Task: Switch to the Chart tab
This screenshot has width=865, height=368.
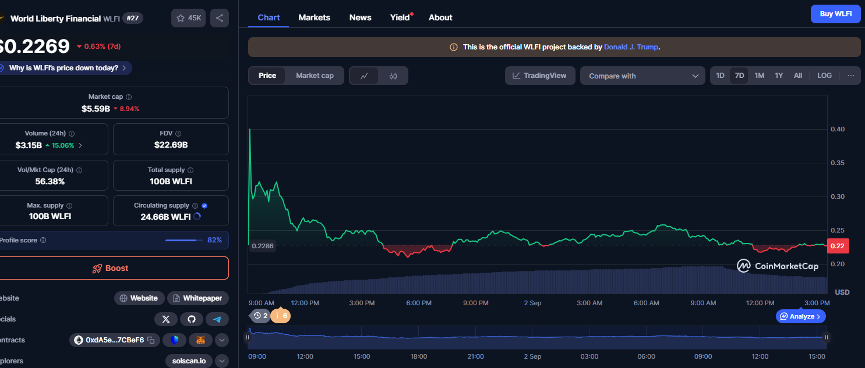Action: coord(269,17)
